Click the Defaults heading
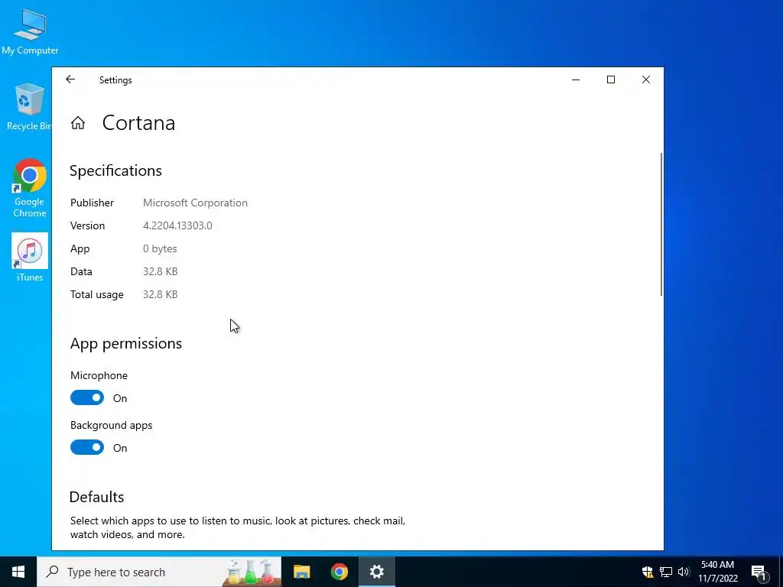This screenshot has width=783, height=587. click(97, 497)
